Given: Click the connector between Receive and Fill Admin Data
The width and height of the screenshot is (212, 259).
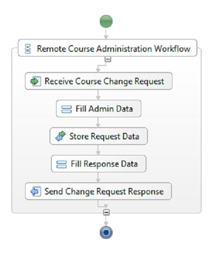Looking at the screenshot, I should pos(98,95).
